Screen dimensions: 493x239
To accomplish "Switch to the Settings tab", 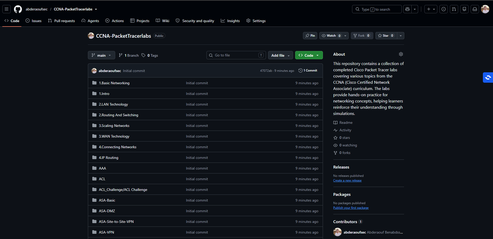I will [x=256, y=21].
